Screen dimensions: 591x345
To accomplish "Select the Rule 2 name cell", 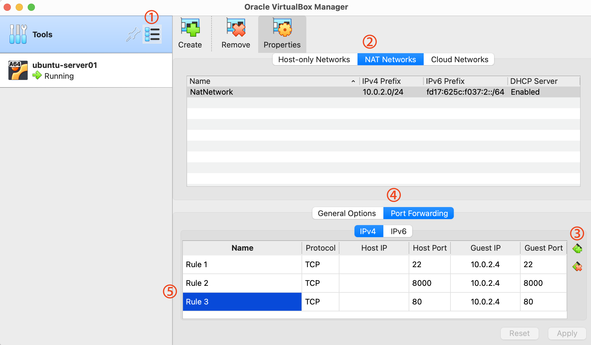I will pyautogui.click(x=242, y=283).
